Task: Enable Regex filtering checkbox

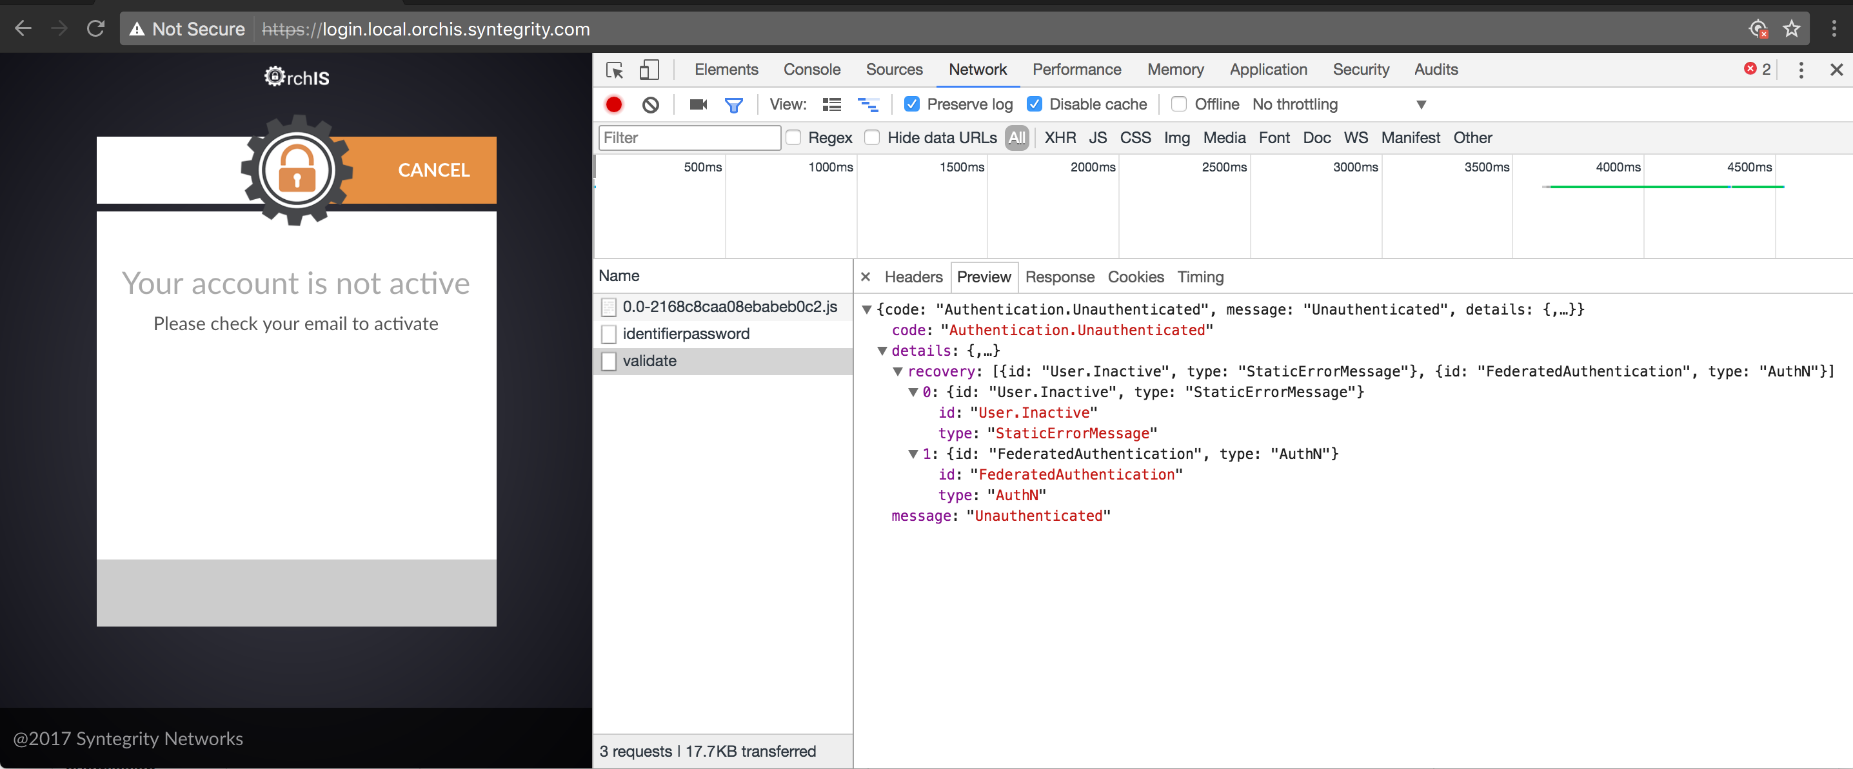Action: (793, 137)
